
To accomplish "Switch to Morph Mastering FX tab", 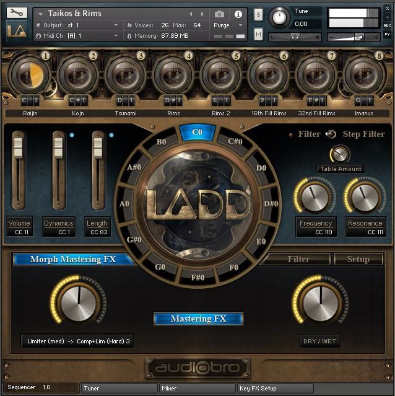I will (x=73, y=259).
